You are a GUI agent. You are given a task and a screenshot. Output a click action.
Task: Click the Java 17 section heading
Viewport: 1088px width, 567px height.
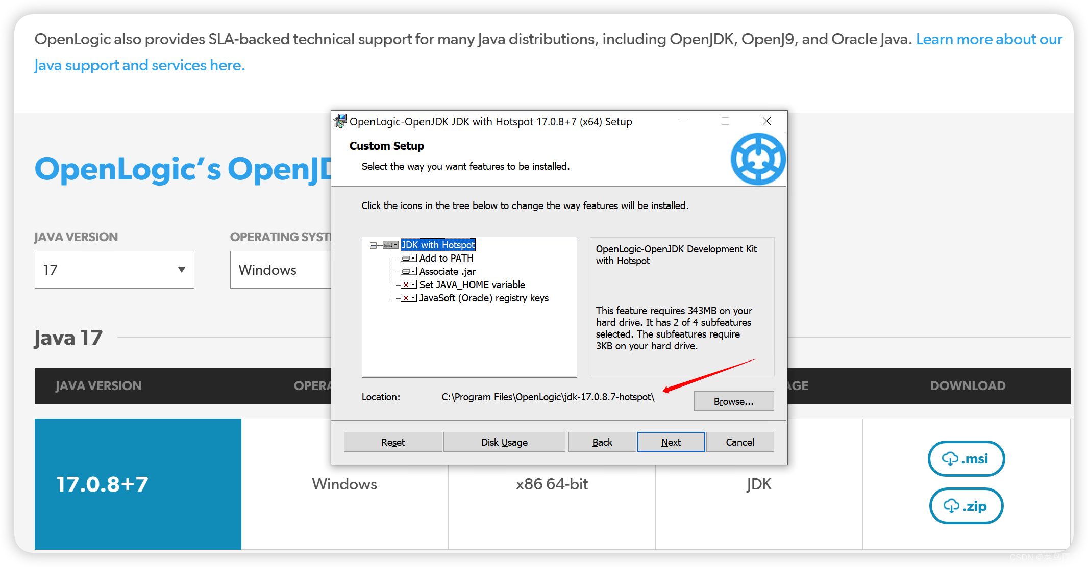[68, 338]
